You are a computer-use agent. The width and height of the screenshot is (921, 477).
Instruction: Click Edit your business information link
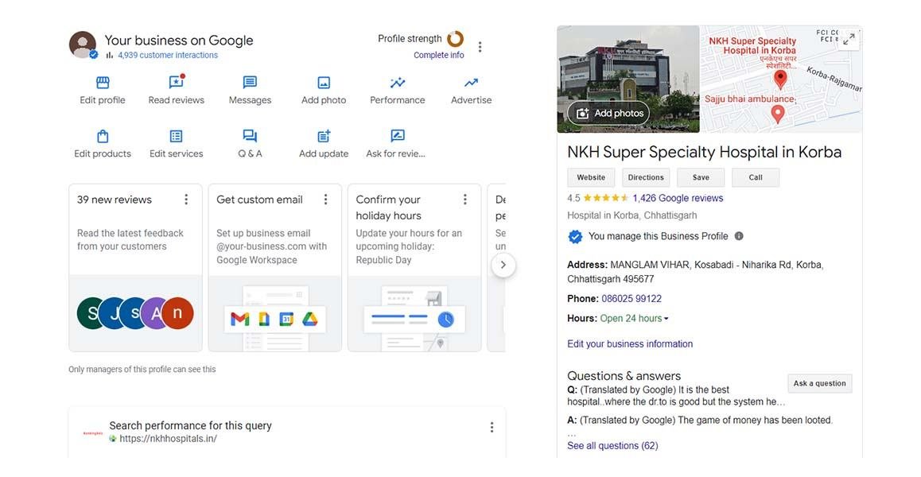(x=630, y=343)
